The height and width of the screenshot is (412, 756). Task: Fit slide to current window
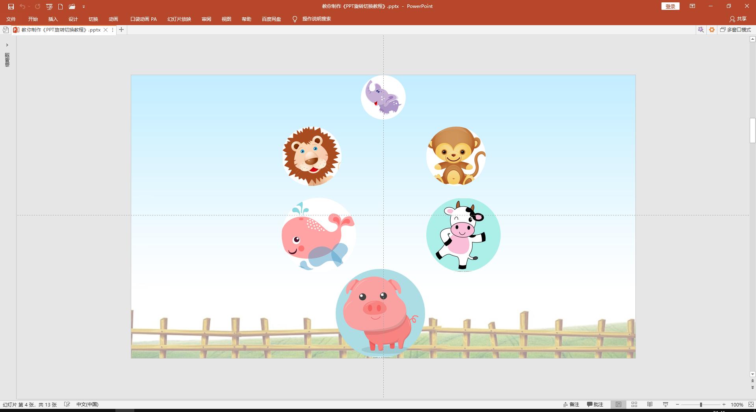click(751, 405)
